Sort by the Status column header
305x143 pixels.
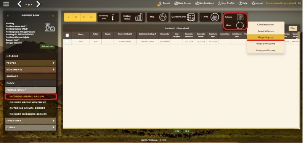pyautogui.click(x=81, y=35)
